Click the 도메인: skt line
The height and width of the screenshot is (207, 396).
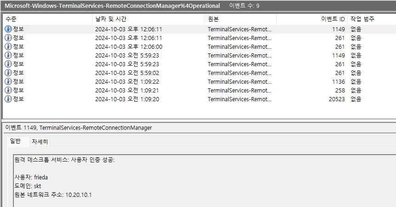pyautogui.click(x=28, y=186)
